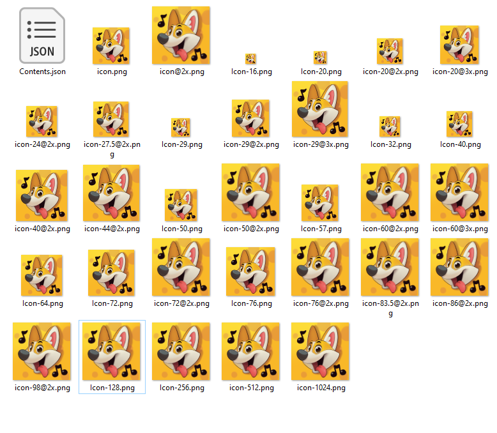Click Icon-29.png thumbnail
Viewport: 497px width, 433px height.
pos(181,128)
